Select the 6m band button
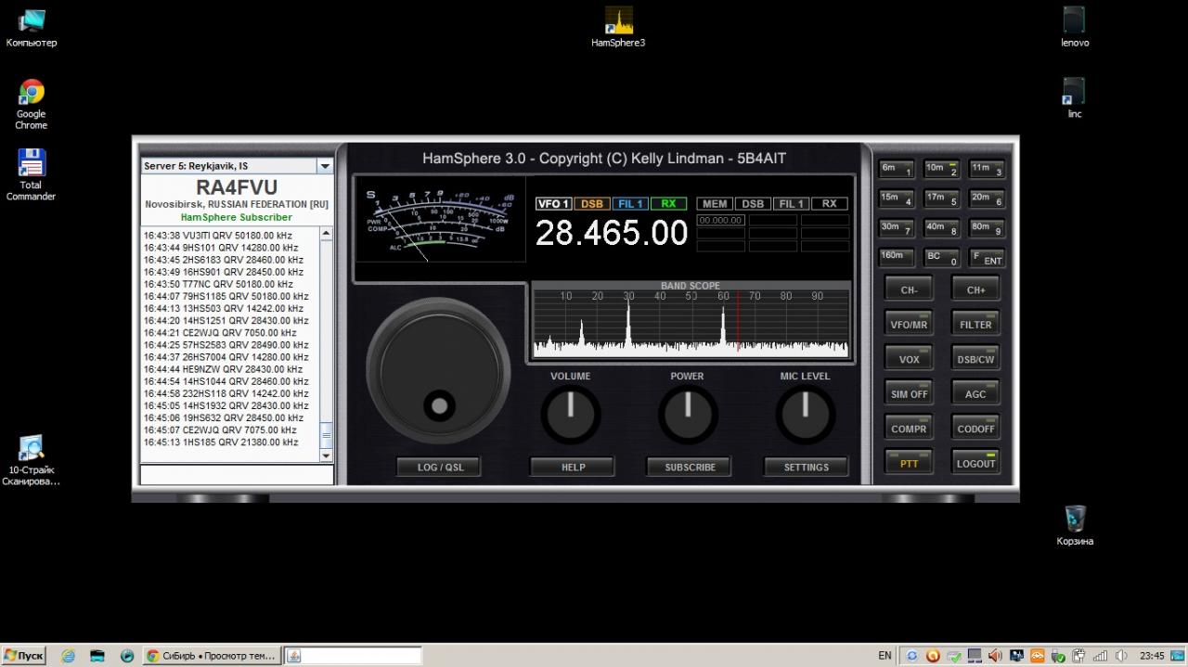 [x=897, y=169]
